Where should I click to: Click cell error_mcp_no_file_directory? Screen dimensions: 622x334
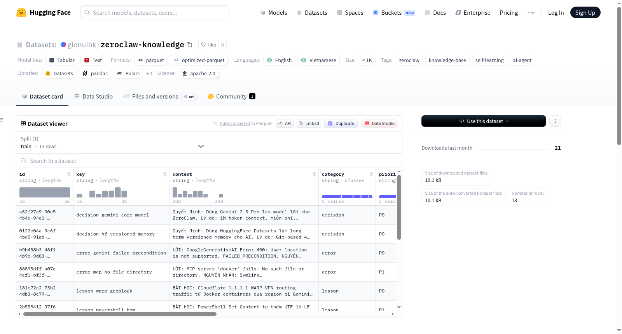pyautogui.click(x=121, y=272)
